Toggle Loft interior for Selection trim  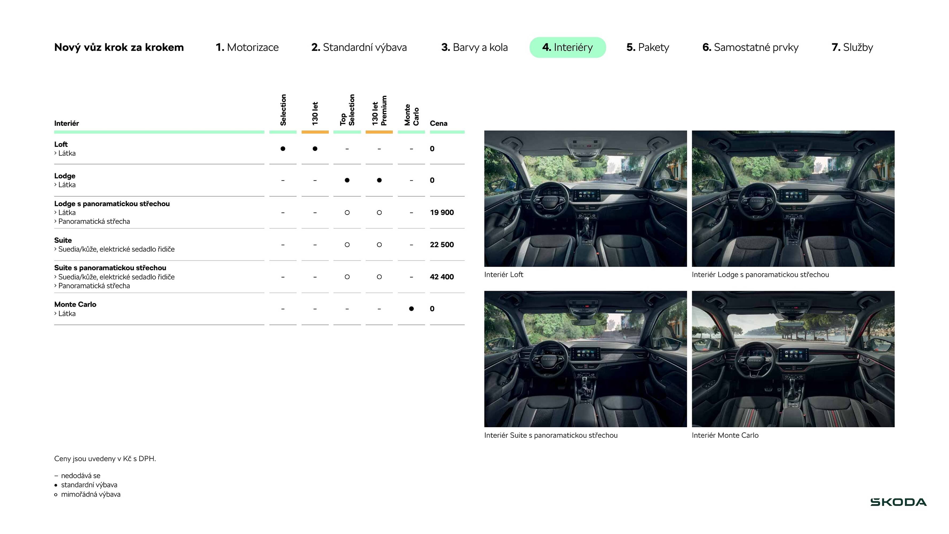(283, 149)
